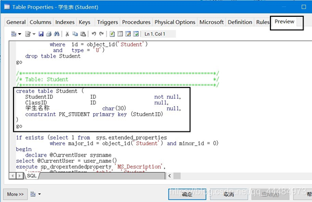The width and height of the screenshot is (312, 202).
Task: Click the "and type = 'U')" line
Action: [79, 50]
